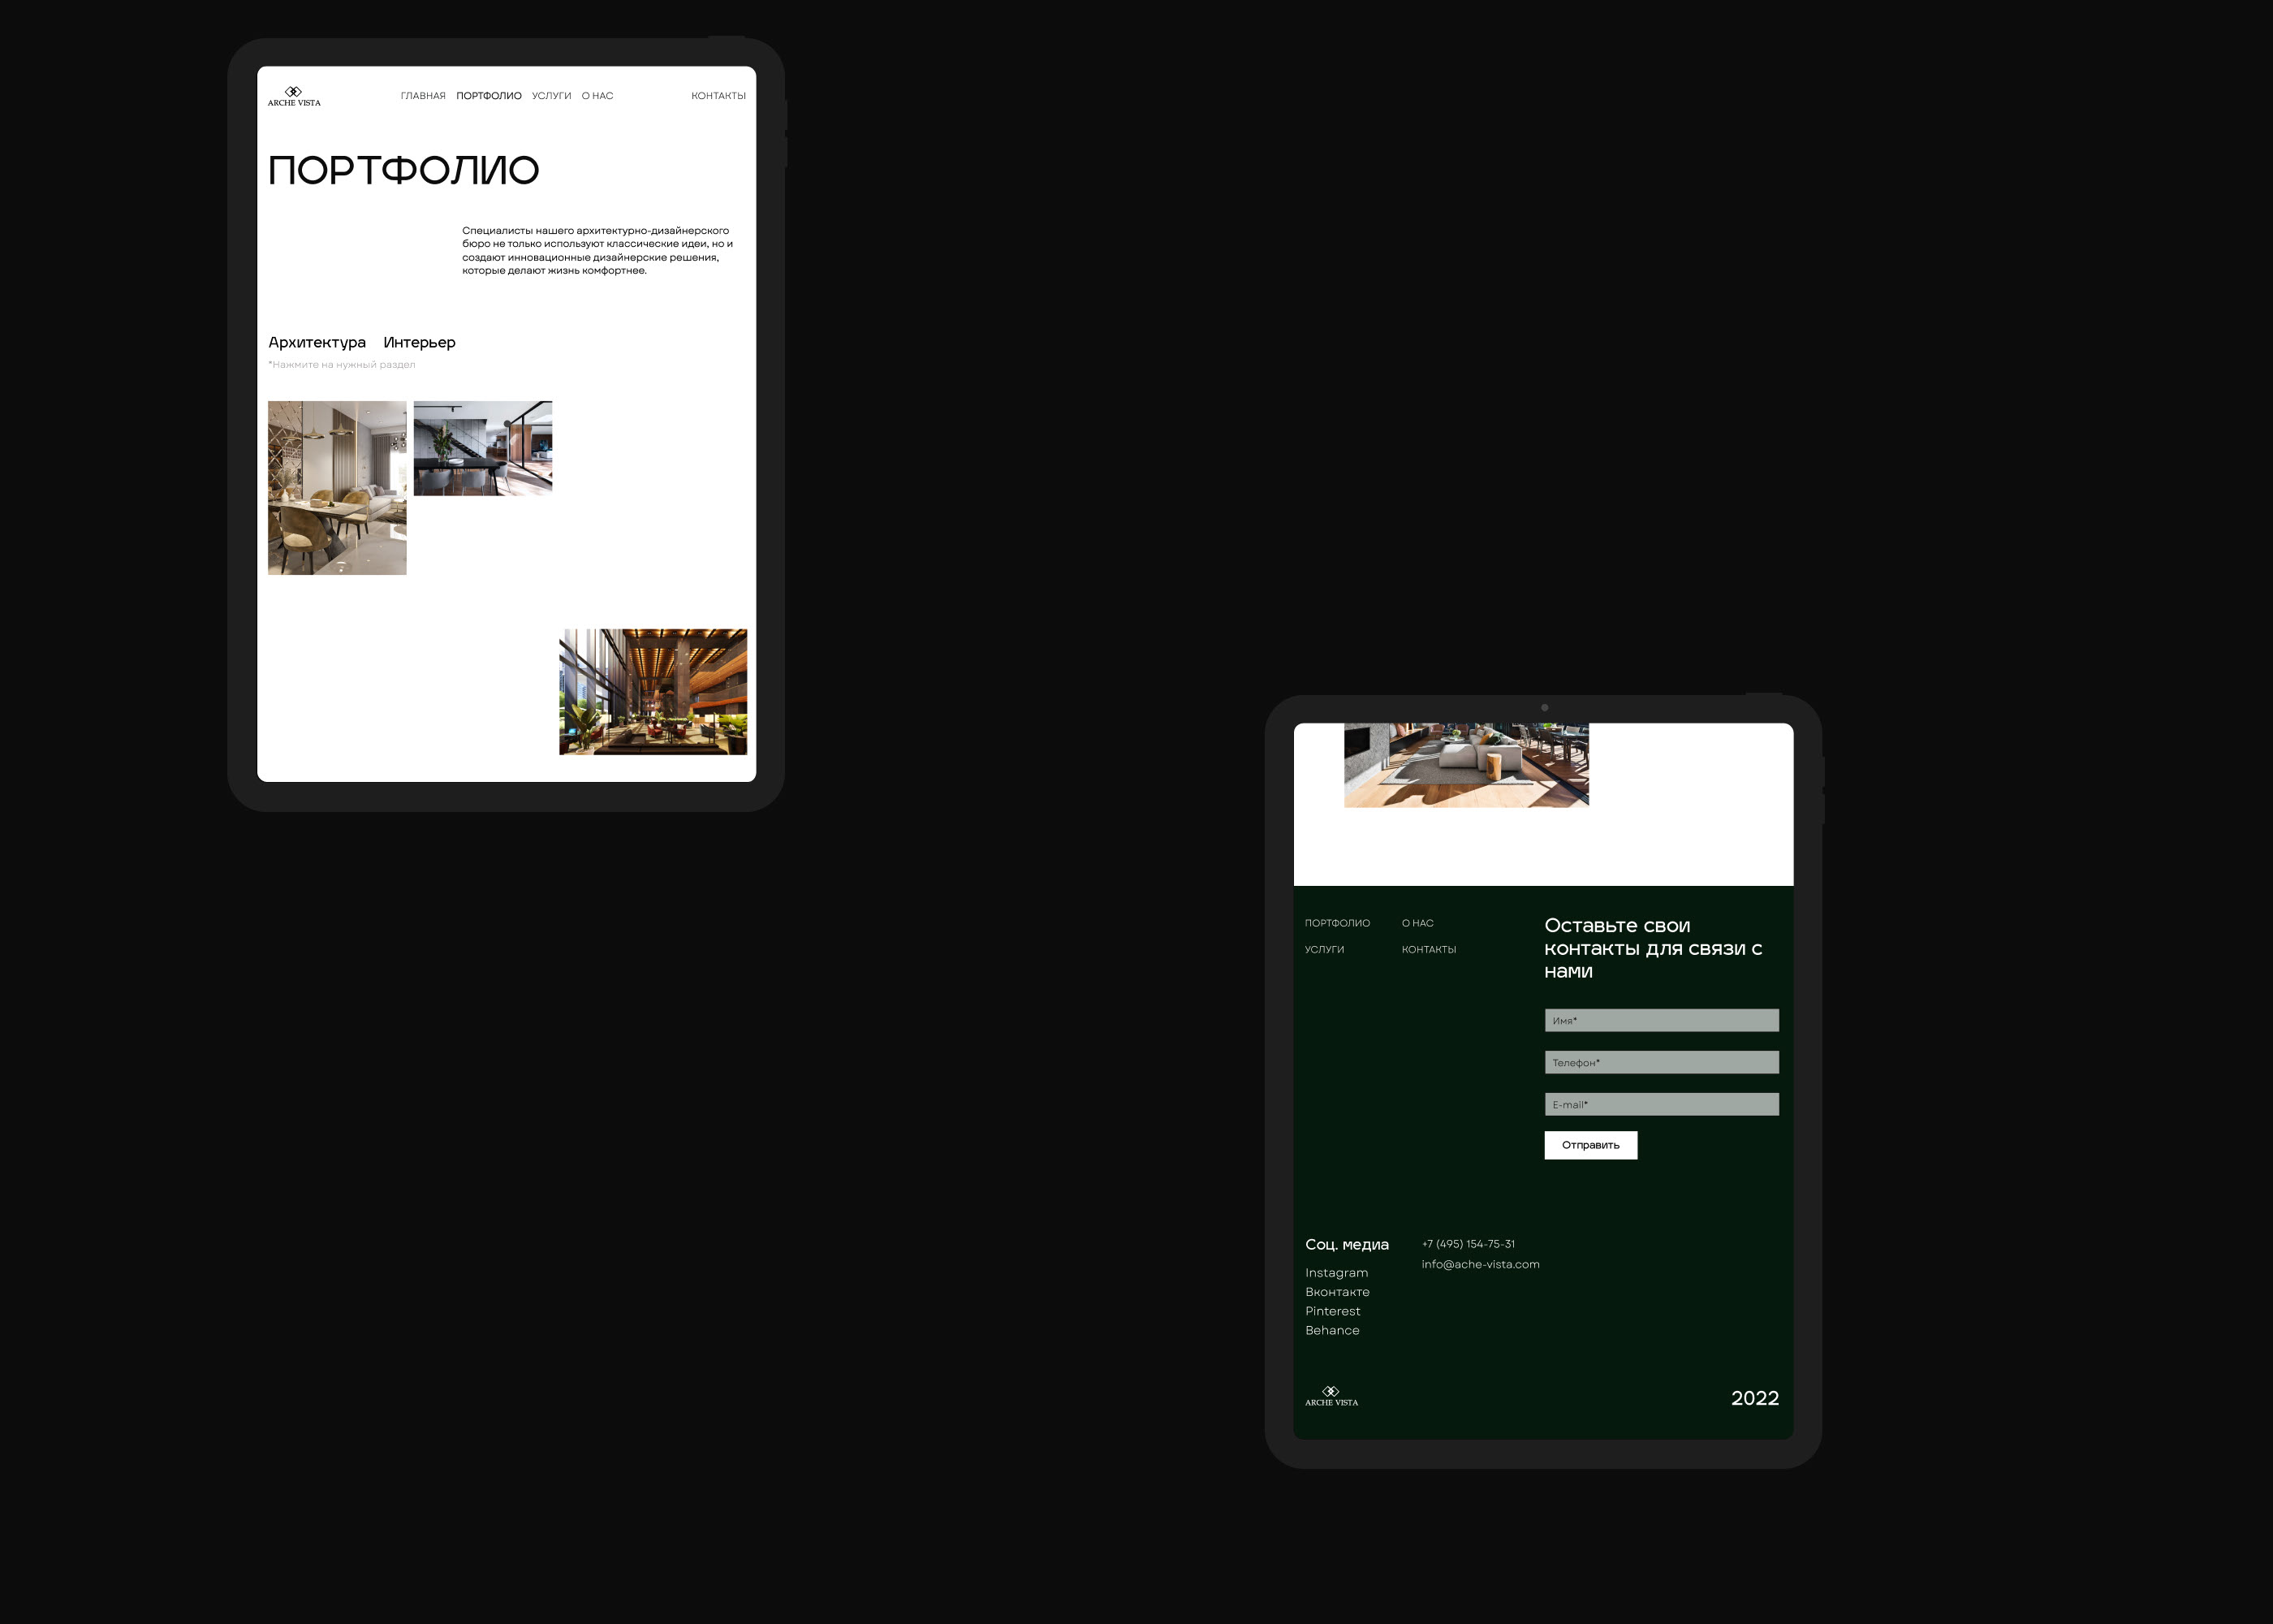
Task: Switch to the Архитектура section tab
Action: (317, 342)
